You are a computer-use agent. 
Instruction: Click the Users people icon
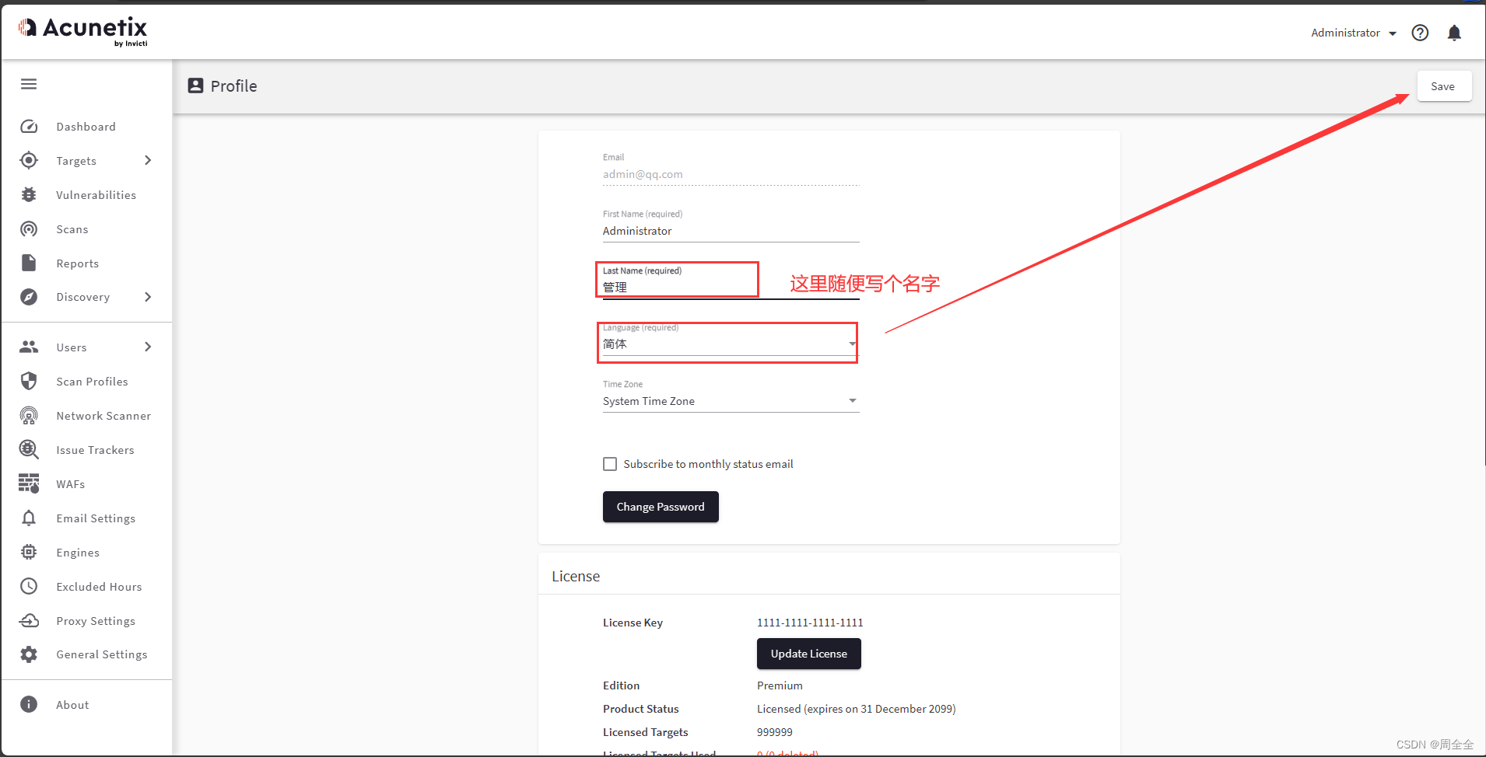(x=29, y=347)
